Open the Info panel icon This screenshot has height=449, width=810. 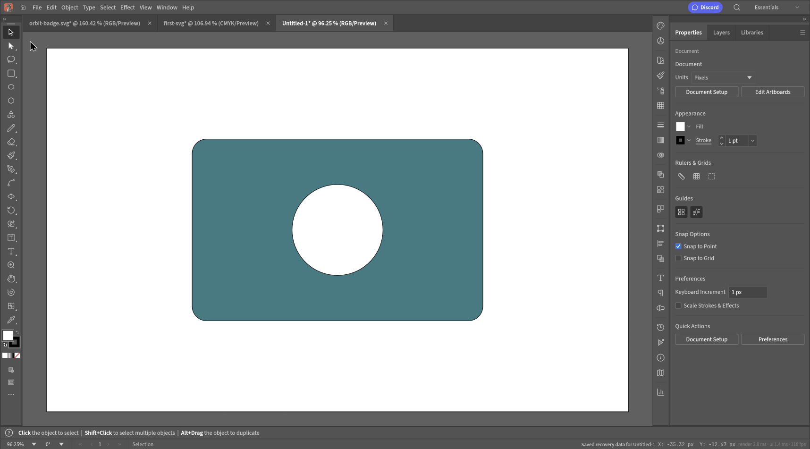[x=660, y=357]
